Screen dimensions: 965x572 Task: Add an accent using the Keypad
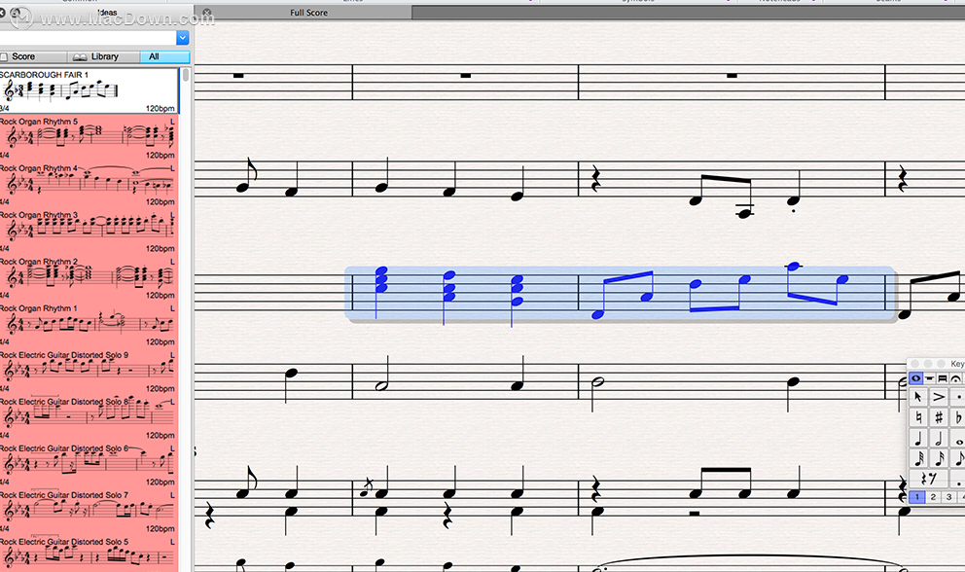pyautogui.click(x=939, y=397)
